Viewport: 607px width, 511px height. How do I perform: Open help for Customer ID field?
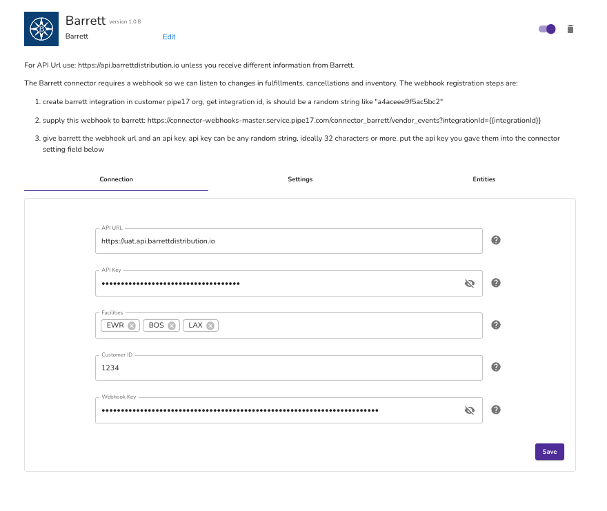pyautogui.click(x=496, y=367)
